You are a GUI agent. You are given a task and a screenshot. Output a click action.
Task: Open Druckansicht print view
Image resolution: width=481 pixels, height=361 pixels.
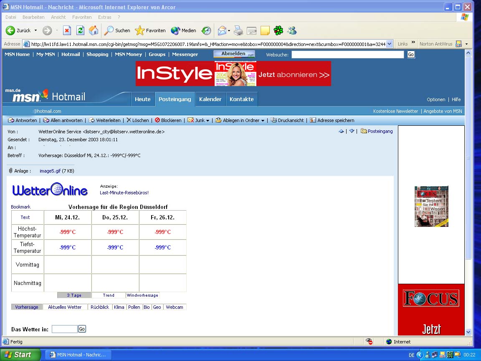pyautogui.click(x=287, y=120)
